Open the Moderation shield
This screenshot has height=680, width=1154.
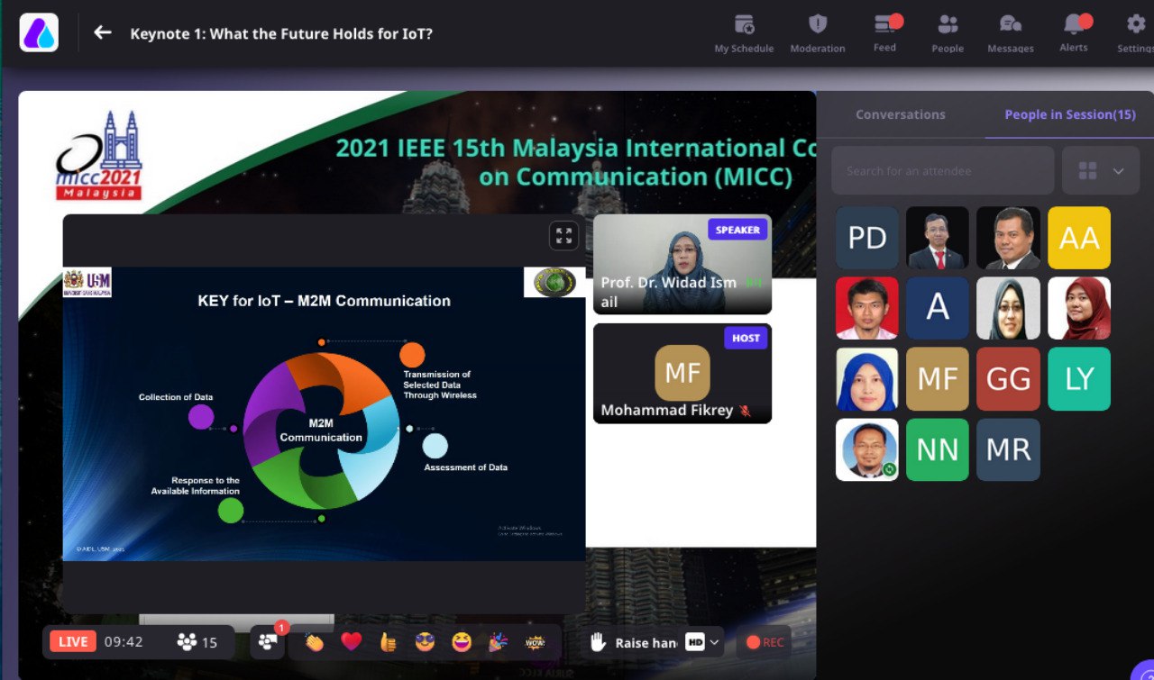point(818,34)
